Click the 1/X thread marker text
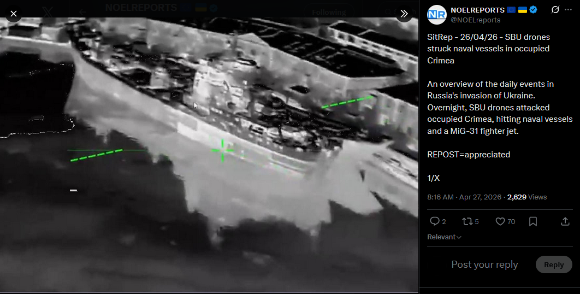The height and width of the screenshot is (294, 580). tap(433, 178)
